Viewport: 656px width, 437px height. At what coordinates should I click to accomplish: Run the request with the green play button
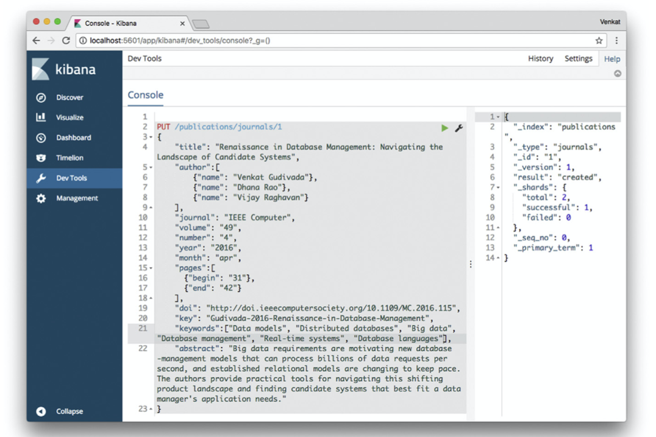point(444,128)
